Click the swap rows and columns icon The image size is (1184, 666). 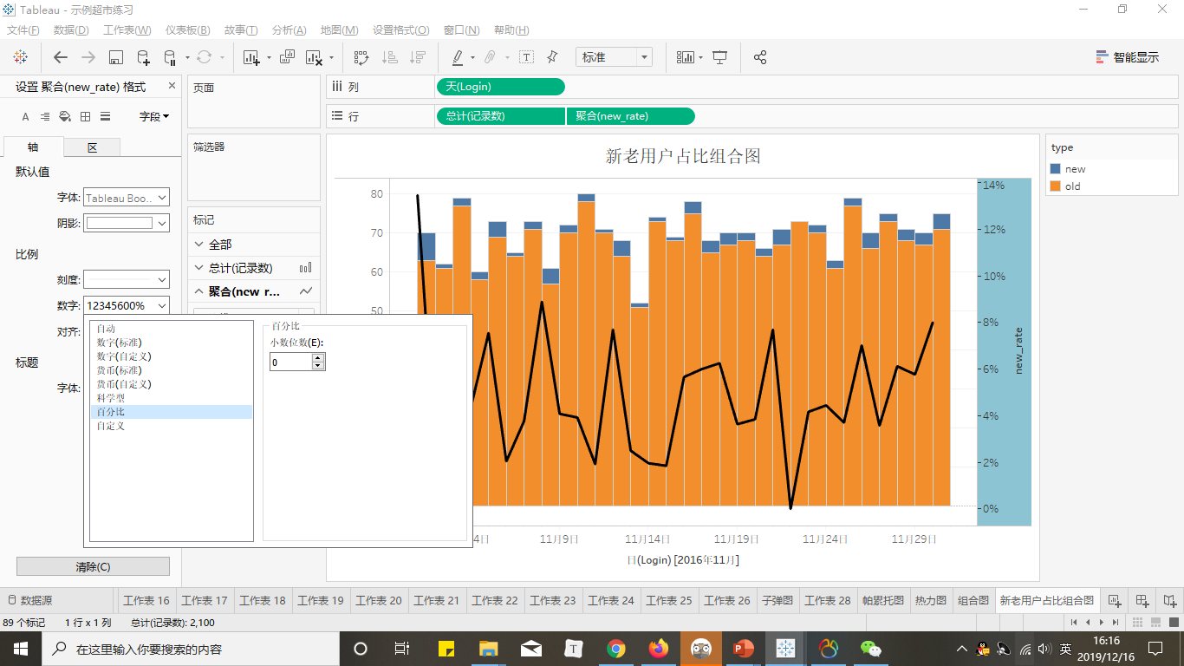(361, 57)
